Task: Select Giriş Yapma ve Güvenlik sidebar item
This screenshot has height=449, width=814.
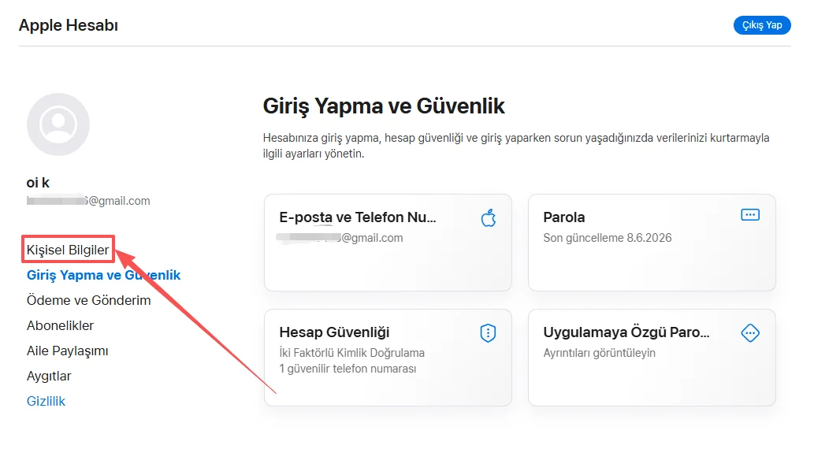Action: click(103, 275)
